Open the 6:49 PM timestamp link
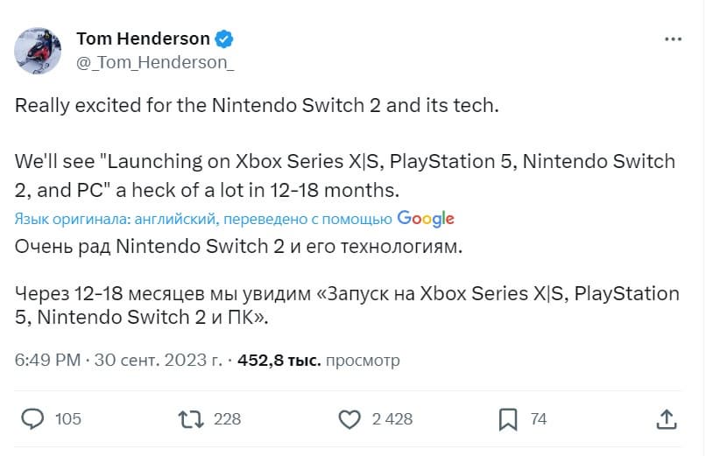706x456 pixels. [x=48, y=360]
